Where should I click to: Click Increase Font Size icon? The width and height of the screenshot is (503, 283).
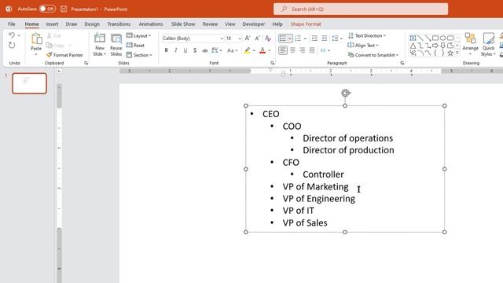tap(248, 39)
